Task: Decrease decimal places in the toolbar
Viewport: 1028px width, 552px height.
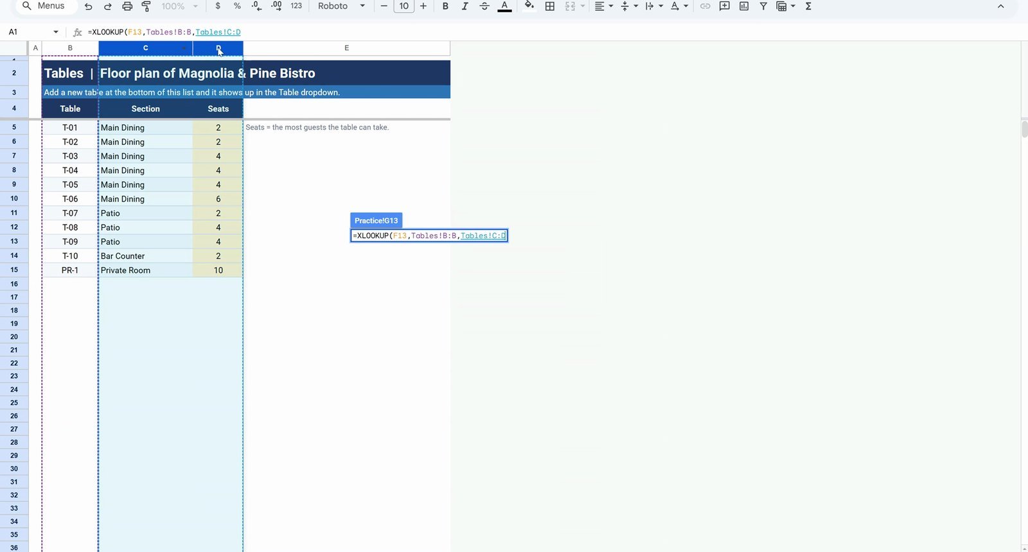Action: pyautogui.click(x=256, y=6)
